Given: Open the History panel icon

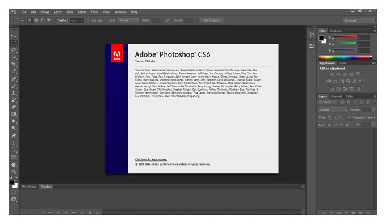Looking at the screenshot, I should tap(312, 35).
